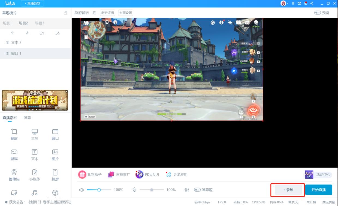
Task: Click the 录制 record button
Action: [289, 190]
